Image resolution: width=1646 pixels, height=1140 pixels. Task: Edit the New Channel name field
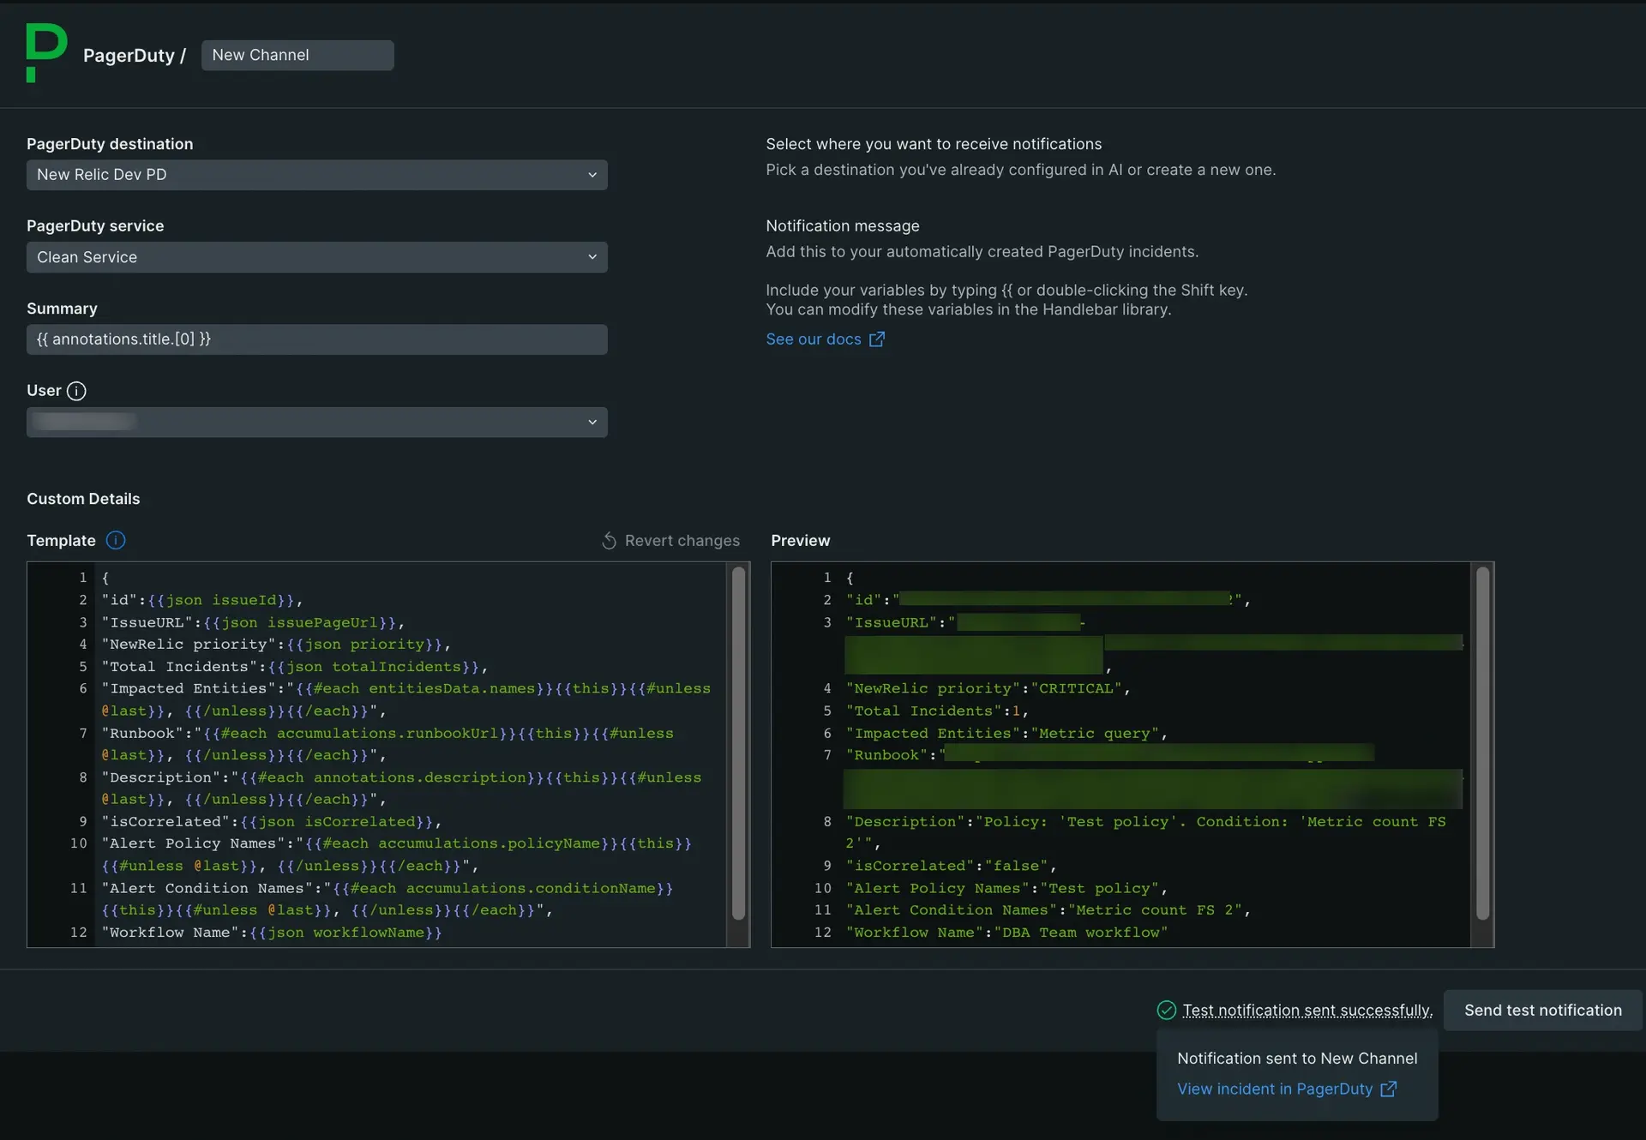(x=297, y=55)
